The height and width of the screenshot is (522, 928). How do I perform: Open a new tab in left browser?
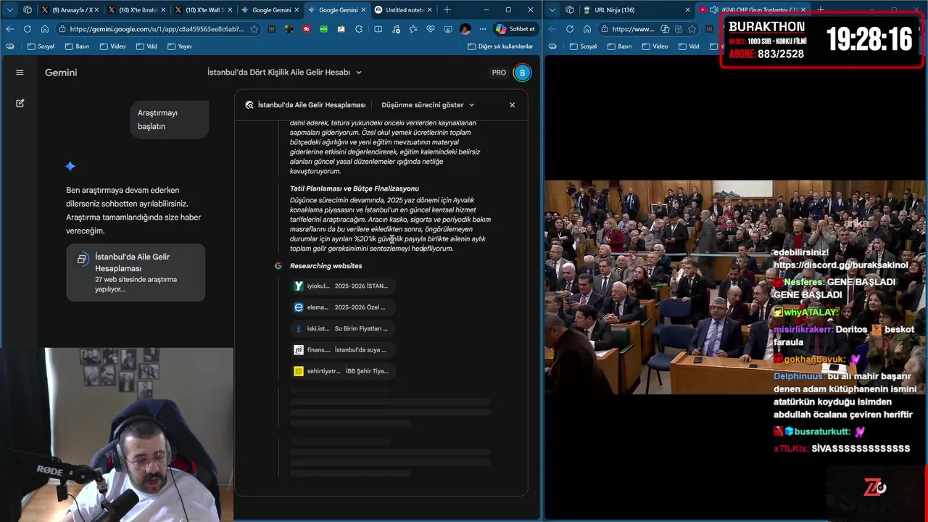coord(447,9)
